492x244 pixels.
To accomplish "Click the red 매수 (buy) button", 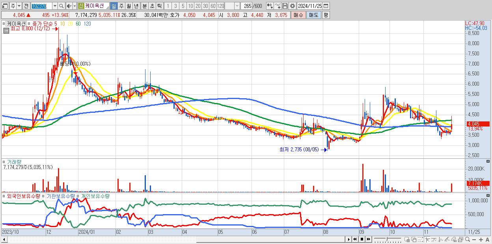I will 298,15.
